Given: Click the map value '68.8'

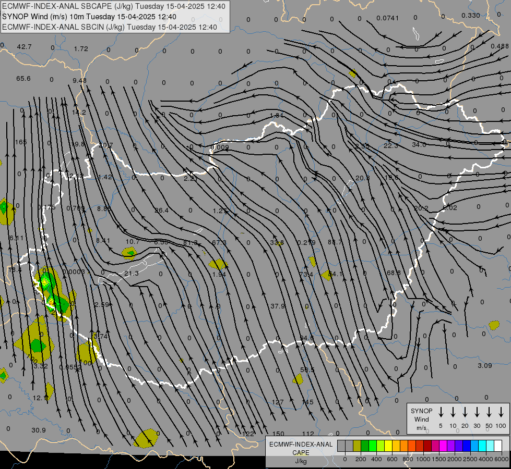Looking at the screenshot, I should tap(394, 273).
